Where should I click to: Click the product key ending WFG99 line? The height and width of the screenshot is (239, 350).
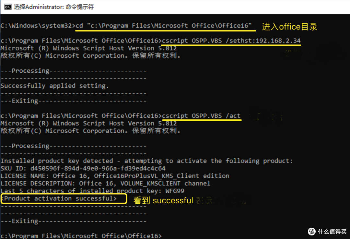point(92,191)
